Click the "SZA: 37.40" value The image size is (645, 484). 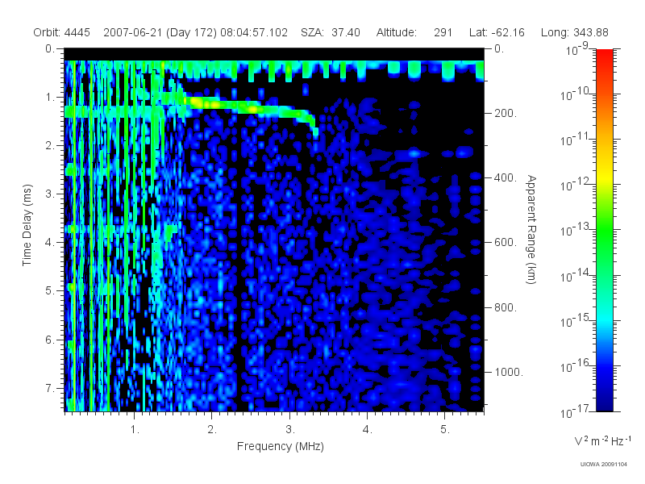[x=331, y=32]
